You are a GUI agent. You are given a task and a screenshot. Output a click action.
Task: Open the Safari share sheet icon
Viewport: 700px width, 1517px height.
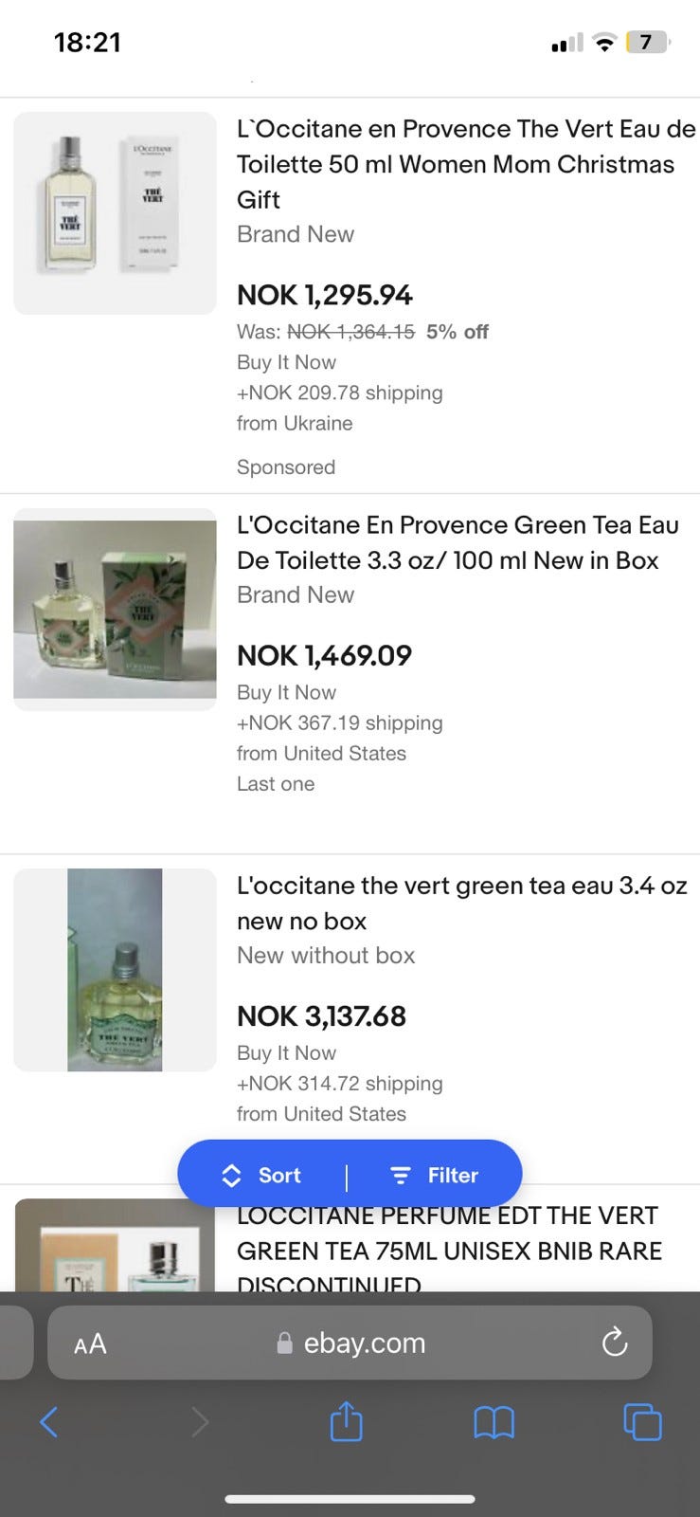[x=346, y=1421]
